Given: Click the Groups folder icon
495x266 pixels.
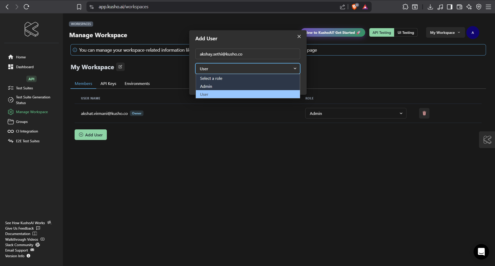Looking at the screenshot, I should click(11, 122).
